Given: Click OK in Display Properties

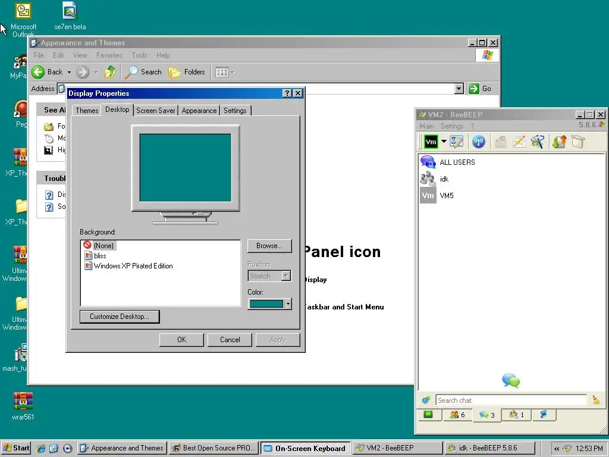Looking at the screenshot, I should (x=181, y=340).
